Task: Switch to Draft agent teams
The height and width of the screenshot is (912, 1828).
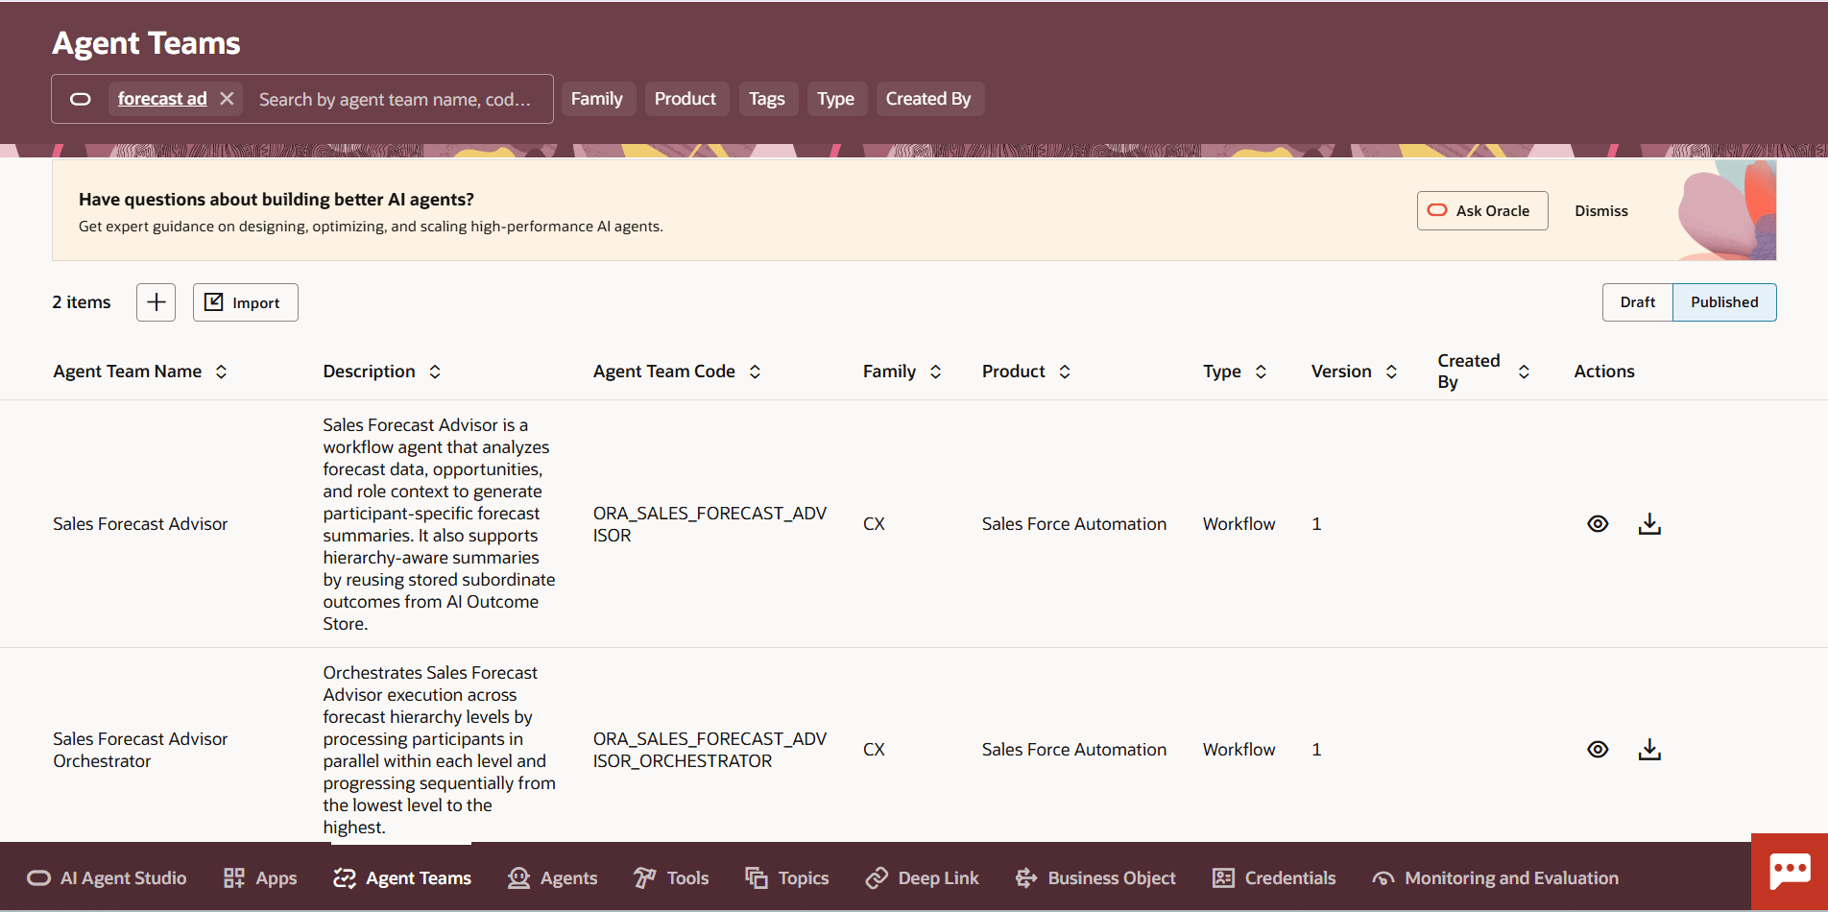Action: coord(1638,302)
